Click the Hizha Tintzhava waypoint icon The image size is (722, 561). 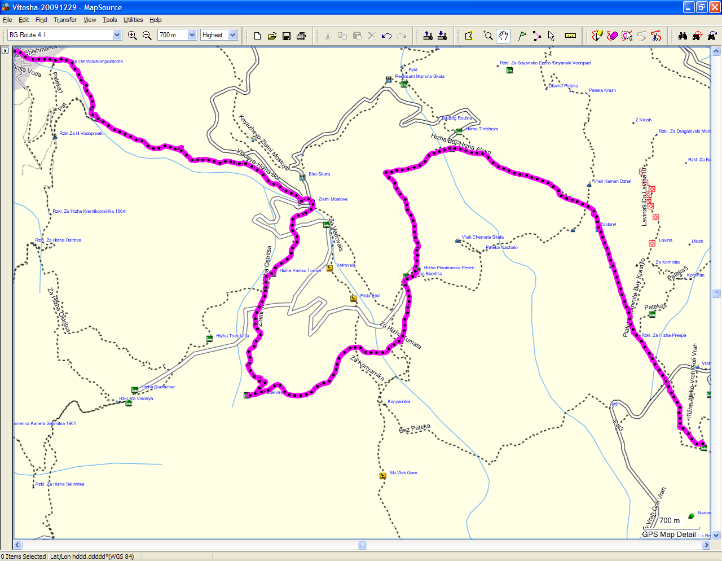tap(459, 132)
